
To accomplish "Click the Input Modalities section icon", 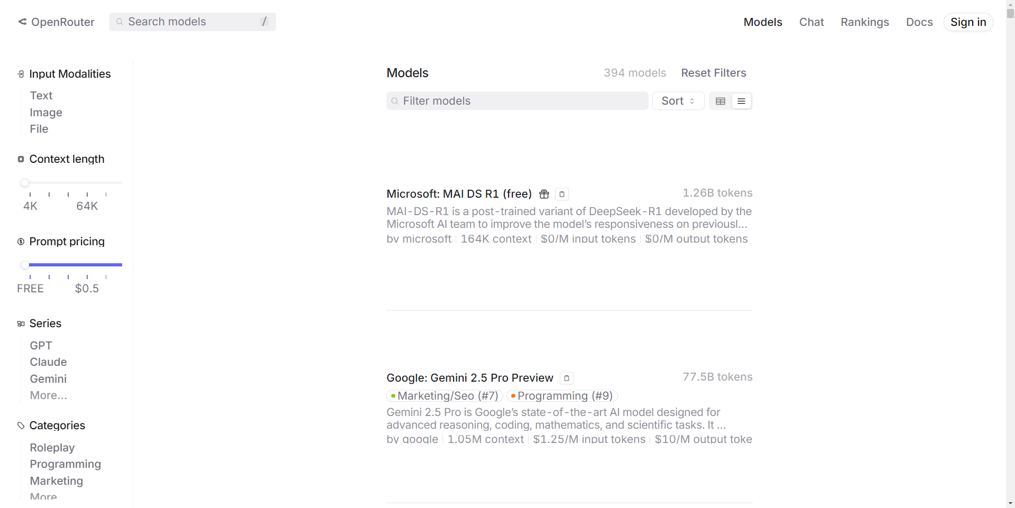I will tap(21, 74).
